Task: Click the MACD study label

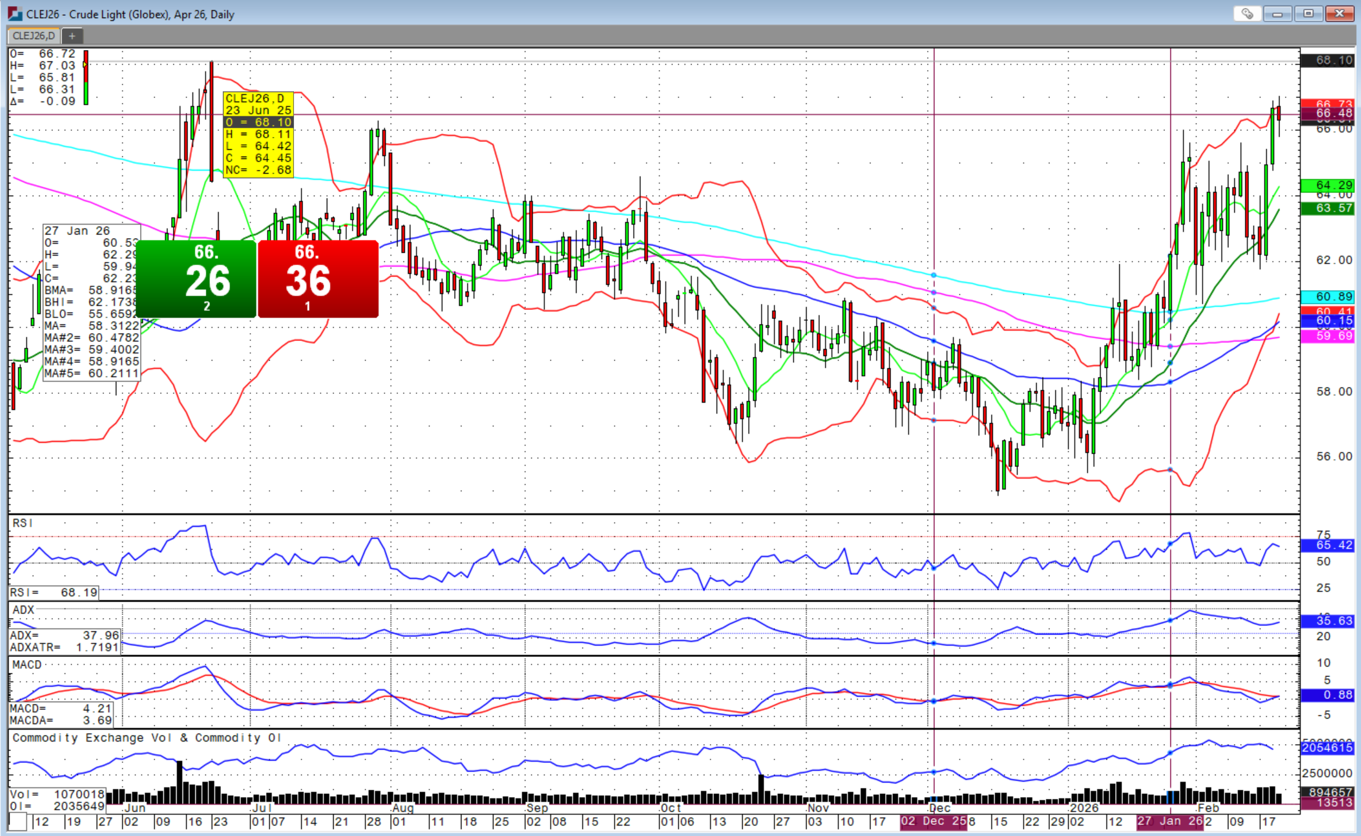Action: coord(27,664)
